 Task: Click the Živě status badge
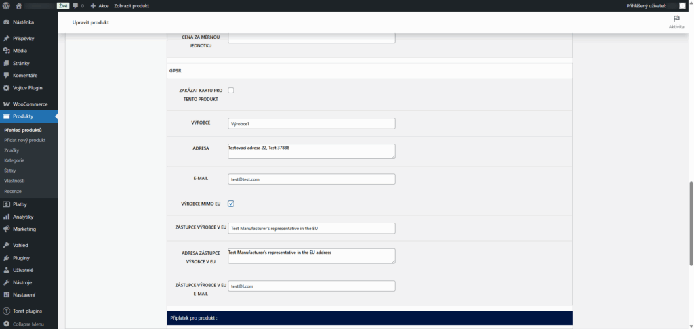click(x=63, y=6)
